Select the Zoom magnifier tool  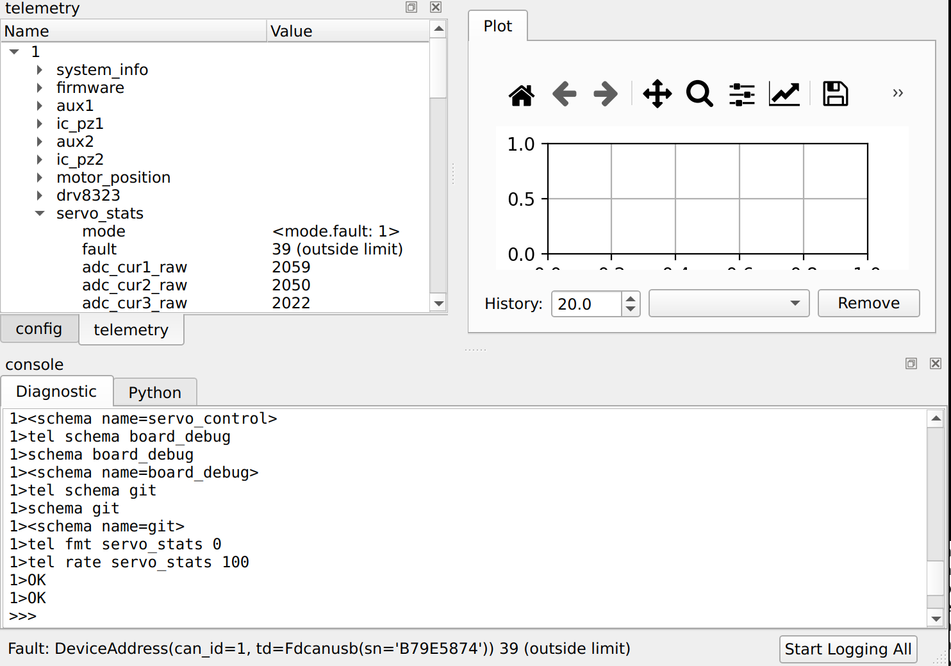[699, 94]
